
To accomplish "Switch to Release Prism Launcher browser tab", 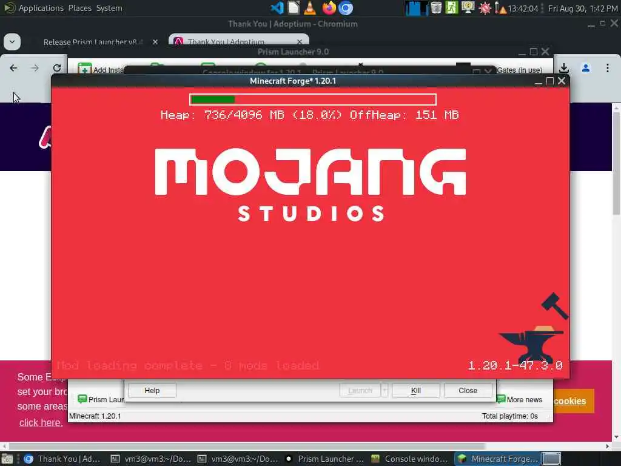I will 91,42.
